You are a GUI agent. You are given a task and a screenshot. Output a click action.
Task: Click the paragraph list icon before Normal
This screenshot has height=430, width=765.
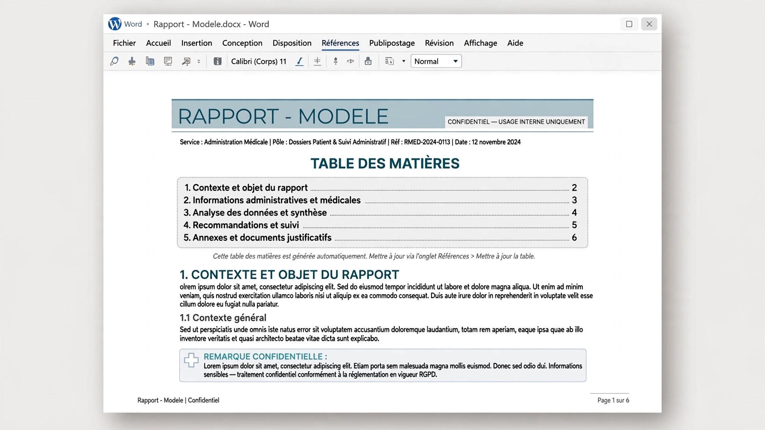(389, 61)
